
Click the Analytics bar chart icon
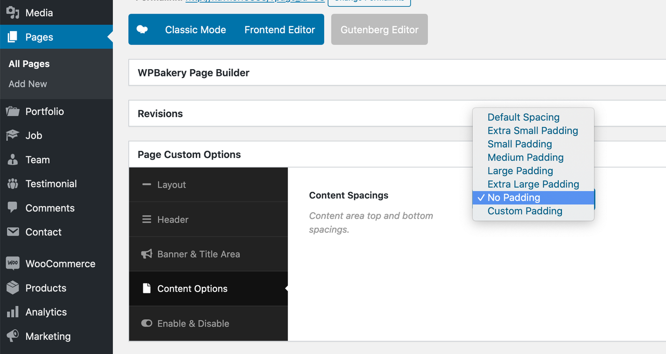click(12, 312)
